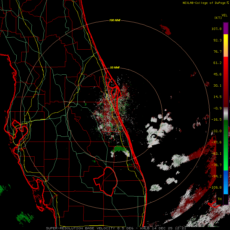Select the 45.6 scale value

217,74
